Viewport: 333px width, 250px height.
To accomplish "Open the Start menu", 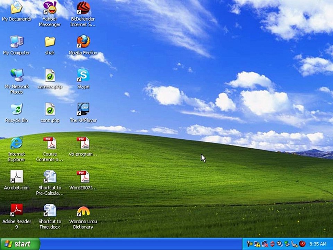I will [x=20, y=244].
